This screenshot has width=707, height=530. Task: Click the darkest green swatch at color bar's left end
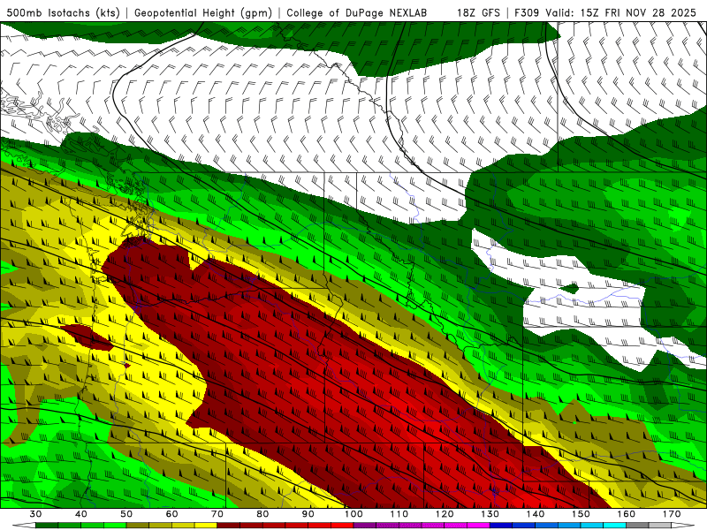tap(47, 526)
